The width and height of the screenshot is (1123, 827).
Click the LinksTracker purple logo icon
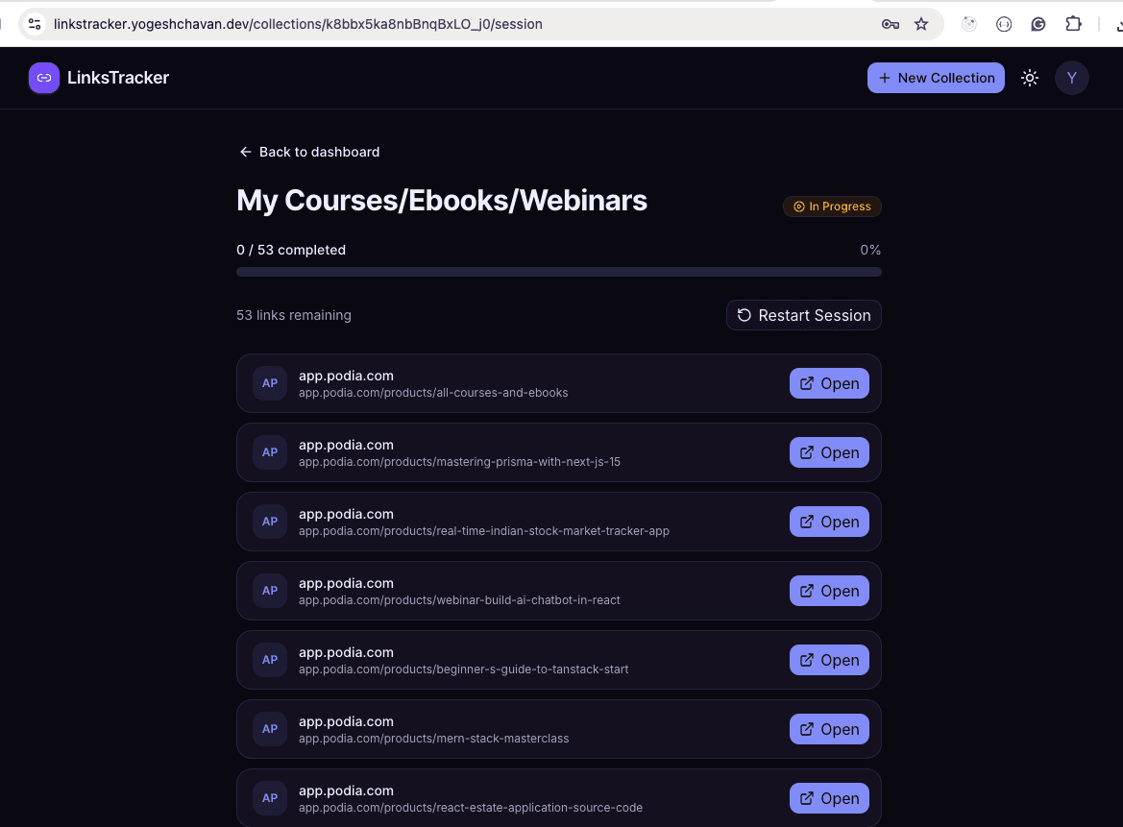[x=43, y=78]
